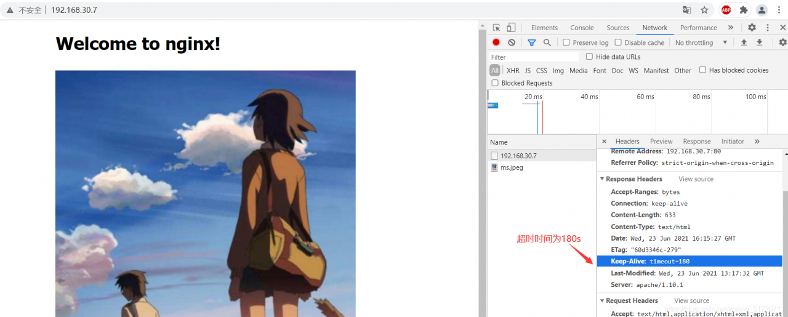
Task: Show more detail-pane tabs chevron
Action: (x=757, y=142)
